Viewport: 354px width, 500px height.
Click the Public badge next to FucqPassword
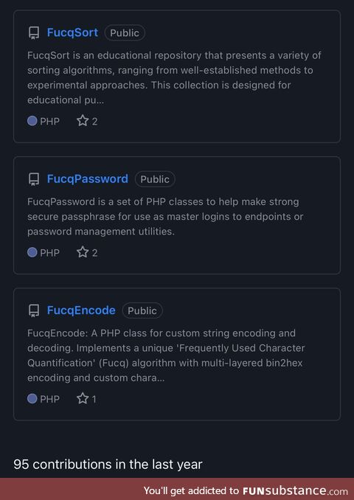[x=155, y=179]
